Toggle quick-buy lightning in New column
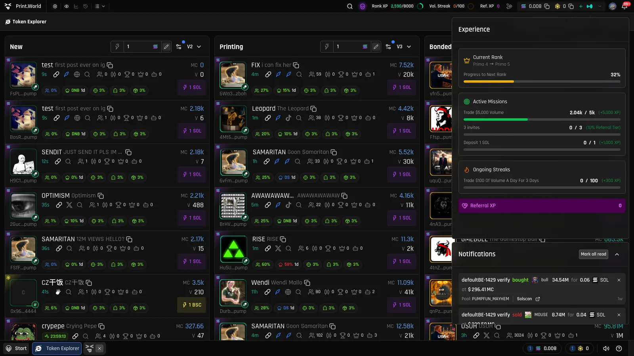This screenshot has width=634, height=356. [117, 47]
